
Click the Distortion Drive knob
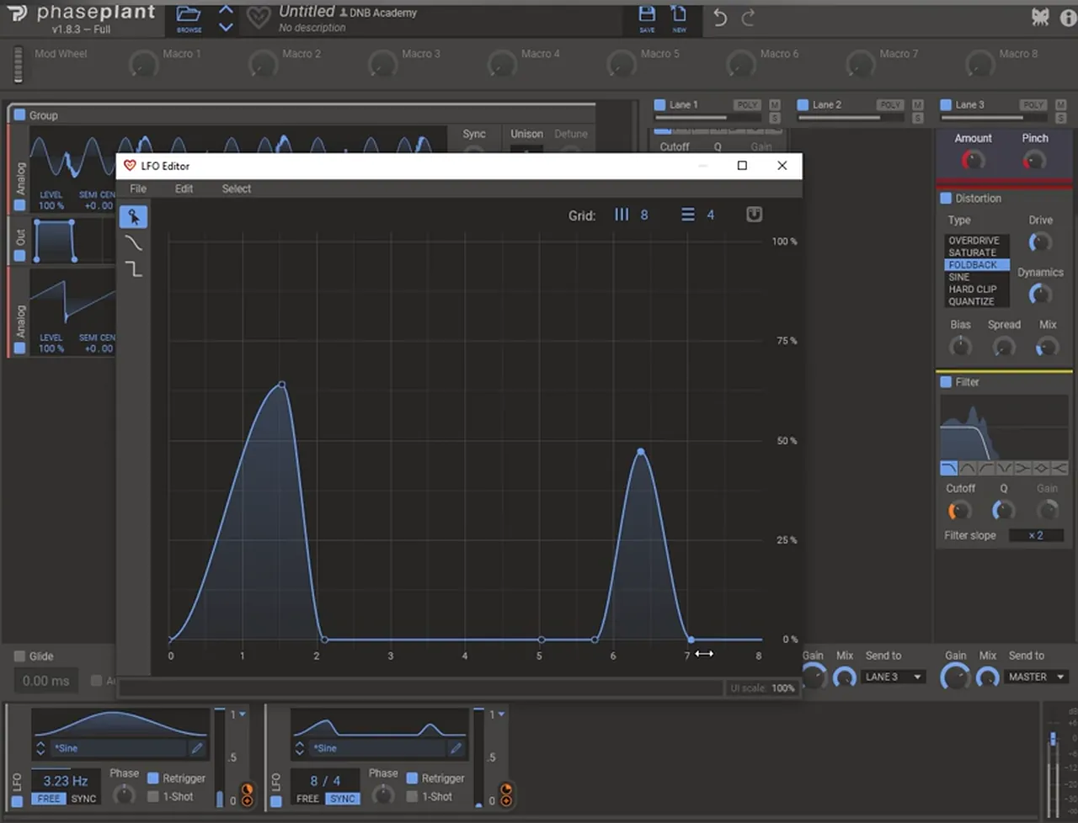[1040, 242]
